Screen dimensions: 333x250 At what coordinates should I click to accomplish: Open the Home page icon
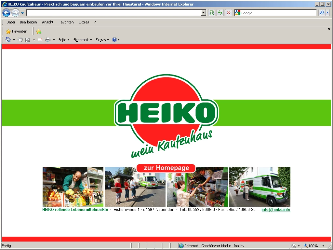click(x=8, y=40)
